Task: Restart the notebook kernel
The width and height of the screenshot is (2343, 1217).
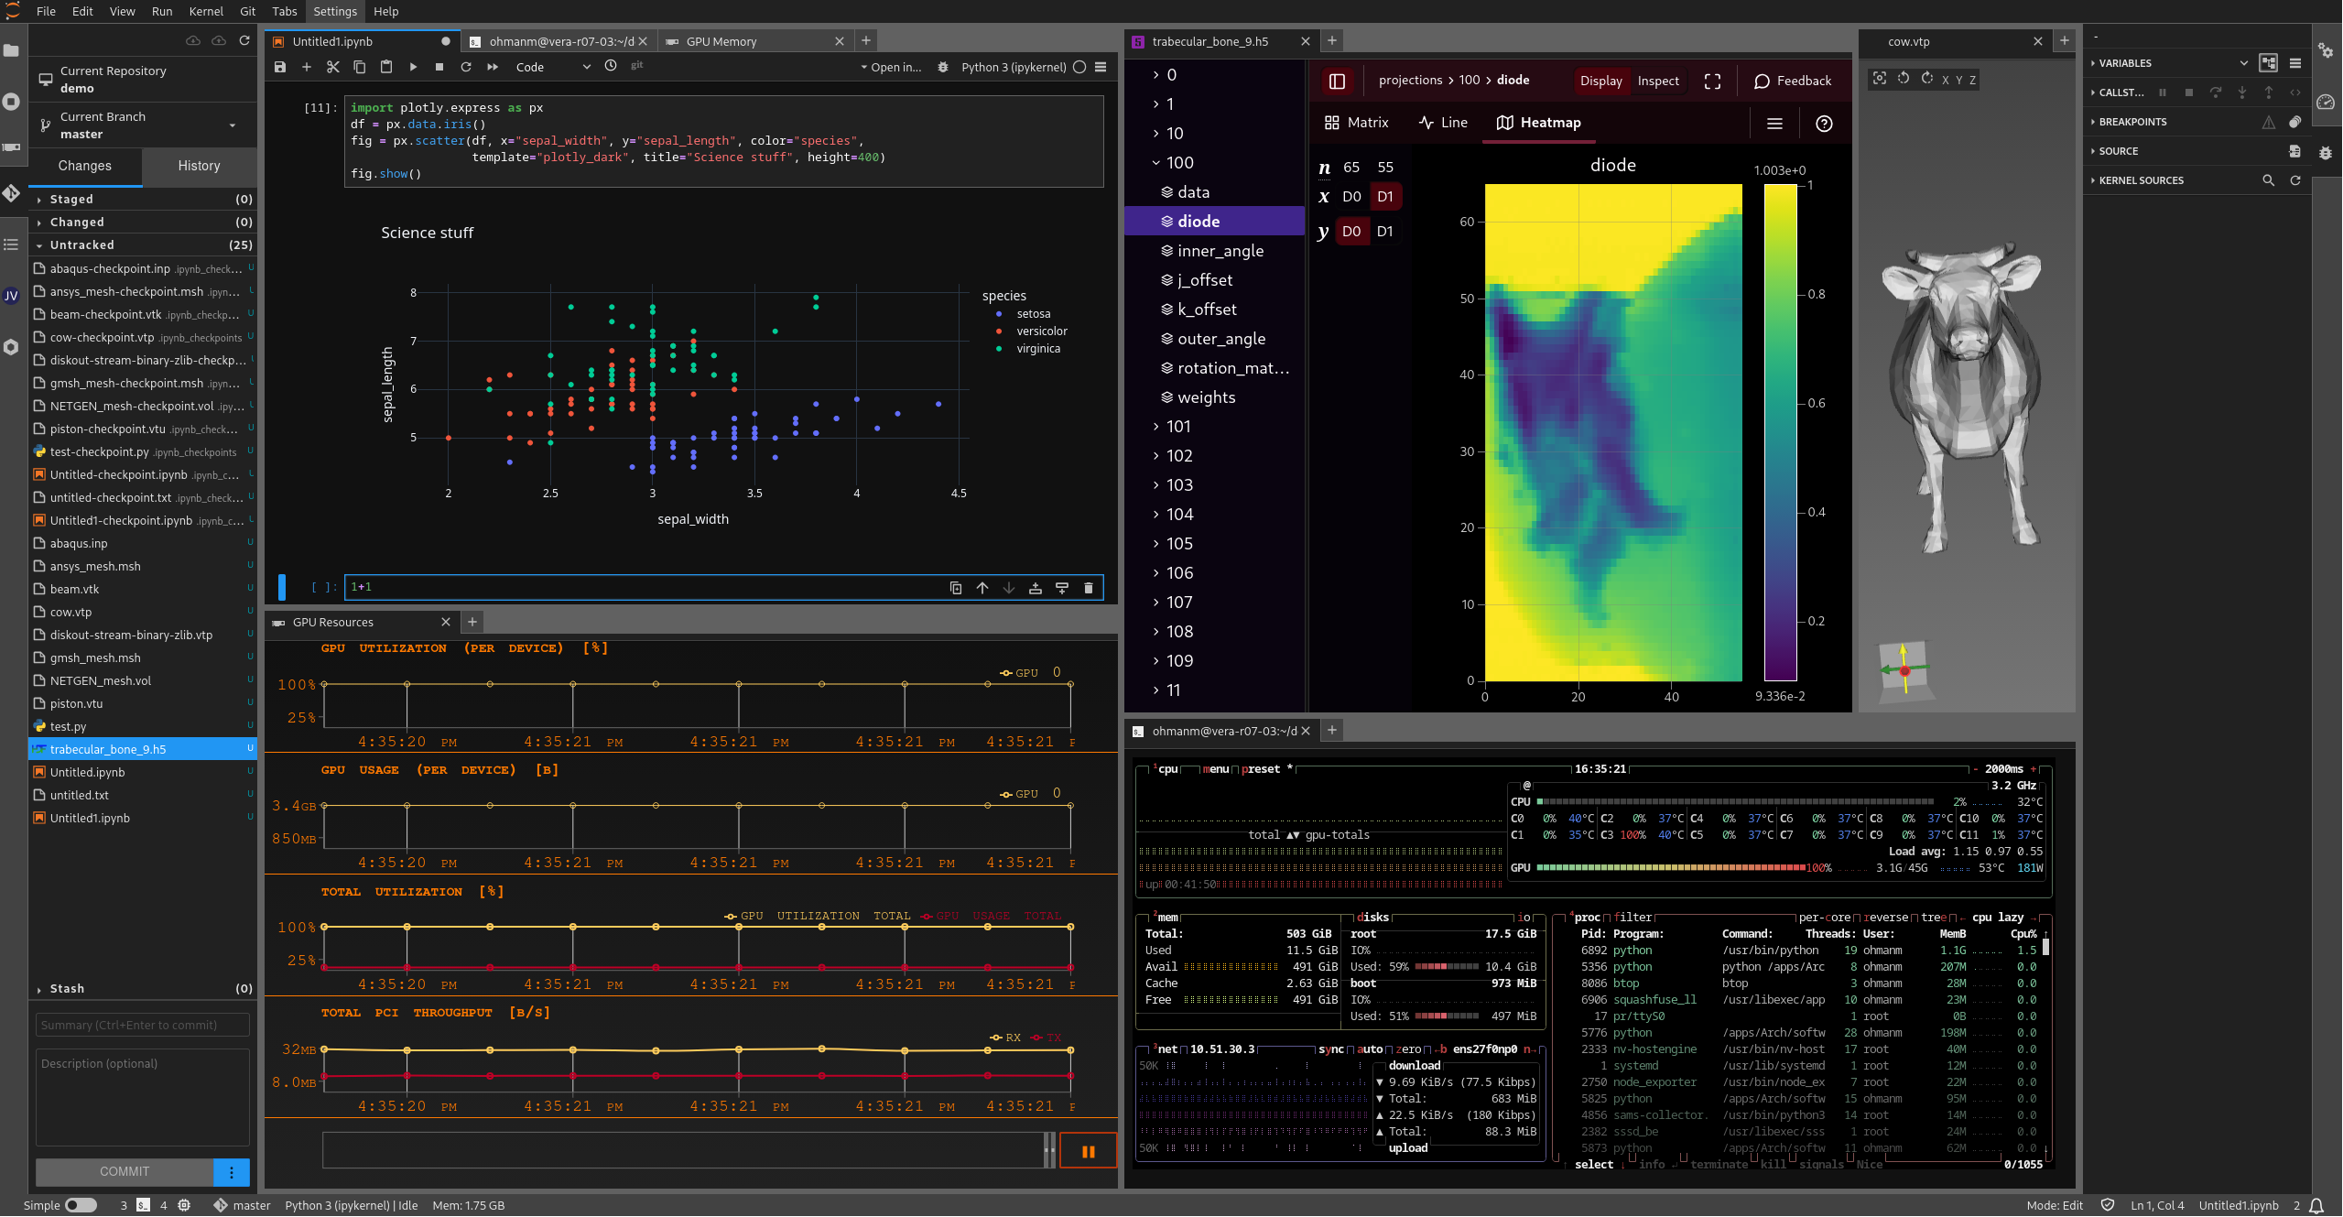Action: (466, 67)
